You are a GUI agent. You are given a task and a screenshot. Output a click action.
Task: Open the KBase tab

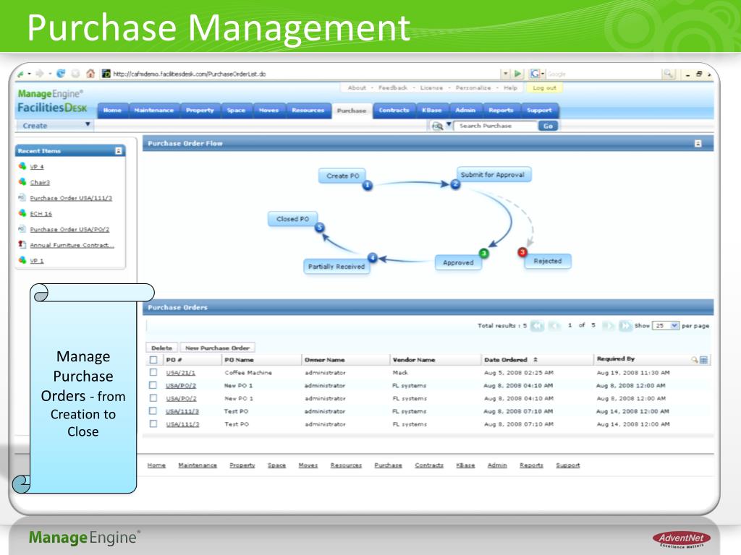click(432, 111)
